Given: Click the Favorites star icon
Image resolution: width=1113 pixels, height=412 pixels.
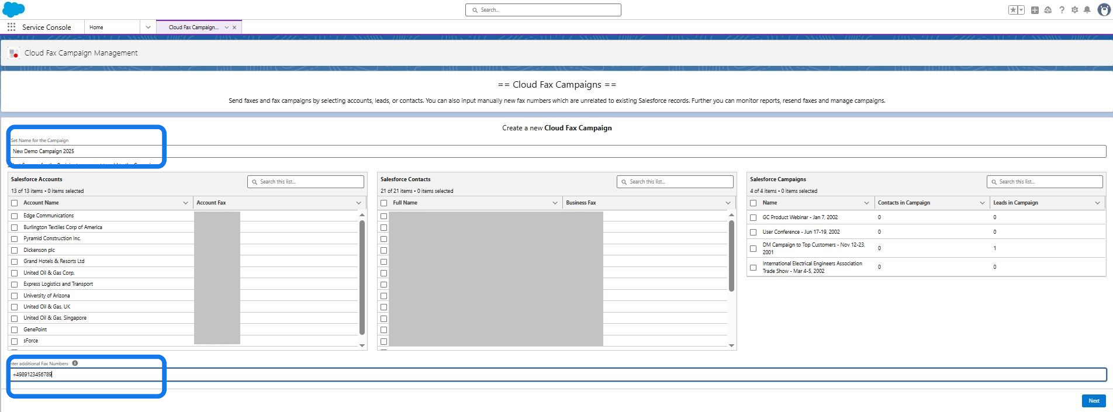Looking at the screenshot, I should [1013, 10].
